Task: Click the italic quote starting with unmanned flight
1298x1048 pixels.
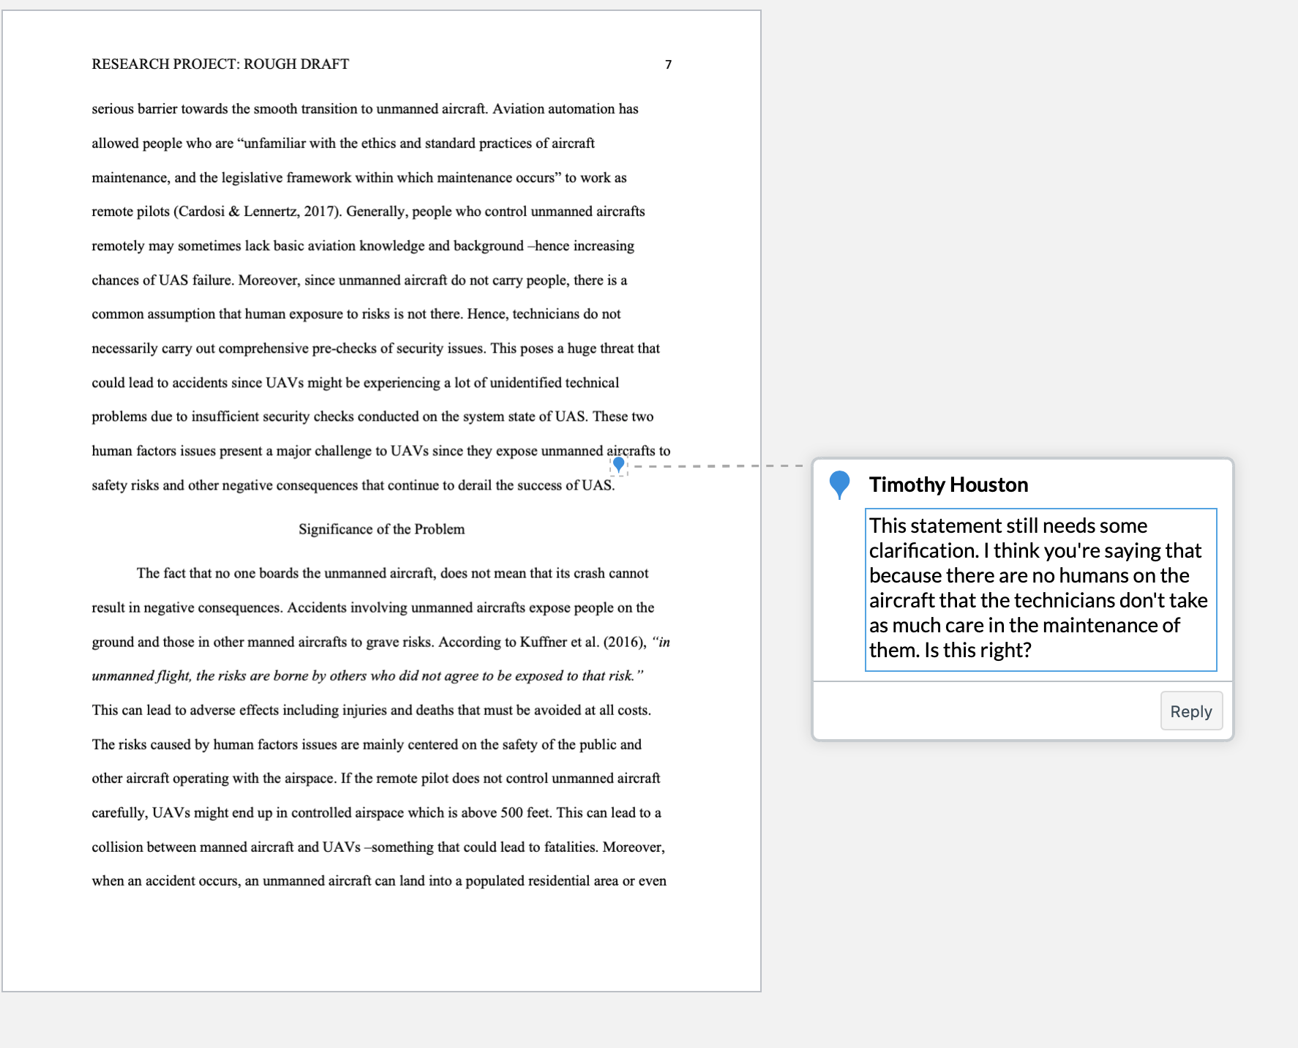Action: click(x=367, y=676)
